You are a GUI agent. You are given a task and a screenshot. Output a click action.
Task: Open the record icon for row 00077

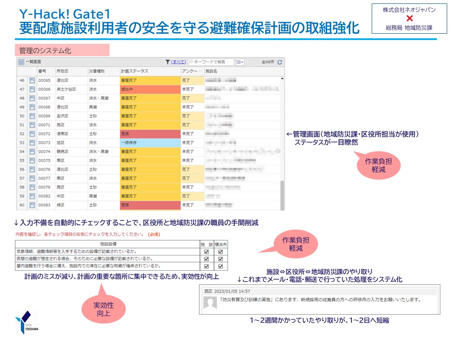pyautogui.click(x=32, y=178)
